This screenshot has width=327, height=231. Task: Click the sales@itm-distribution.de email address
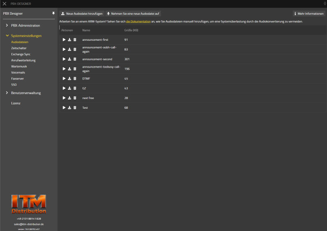(x=29, y=224)
